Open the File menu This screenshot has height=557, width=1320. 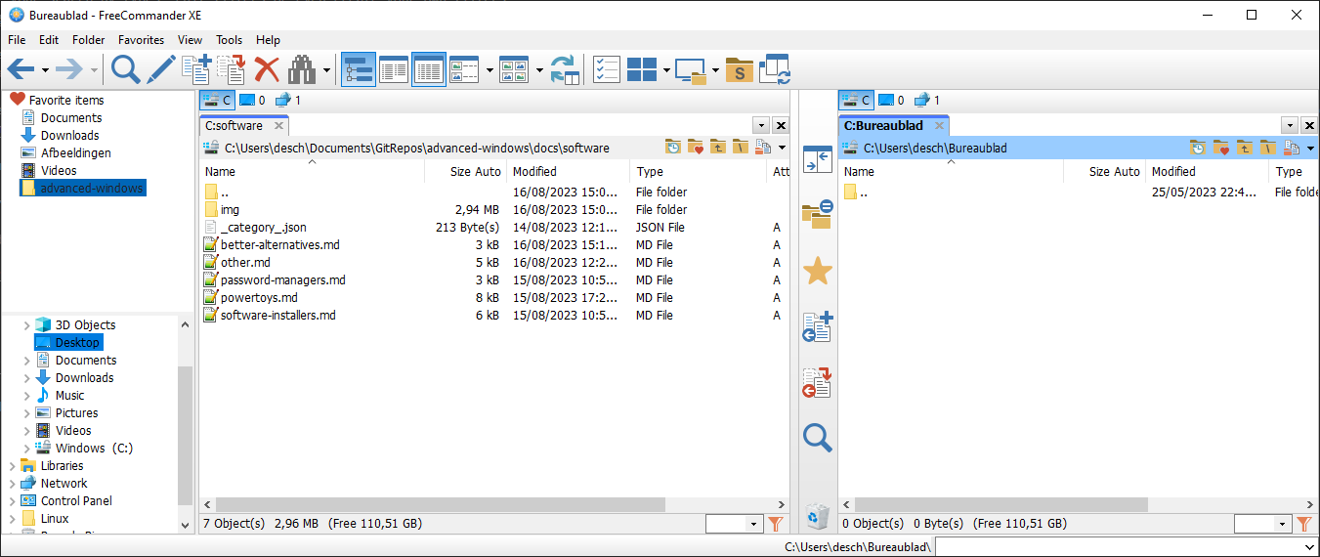(17, 40)
